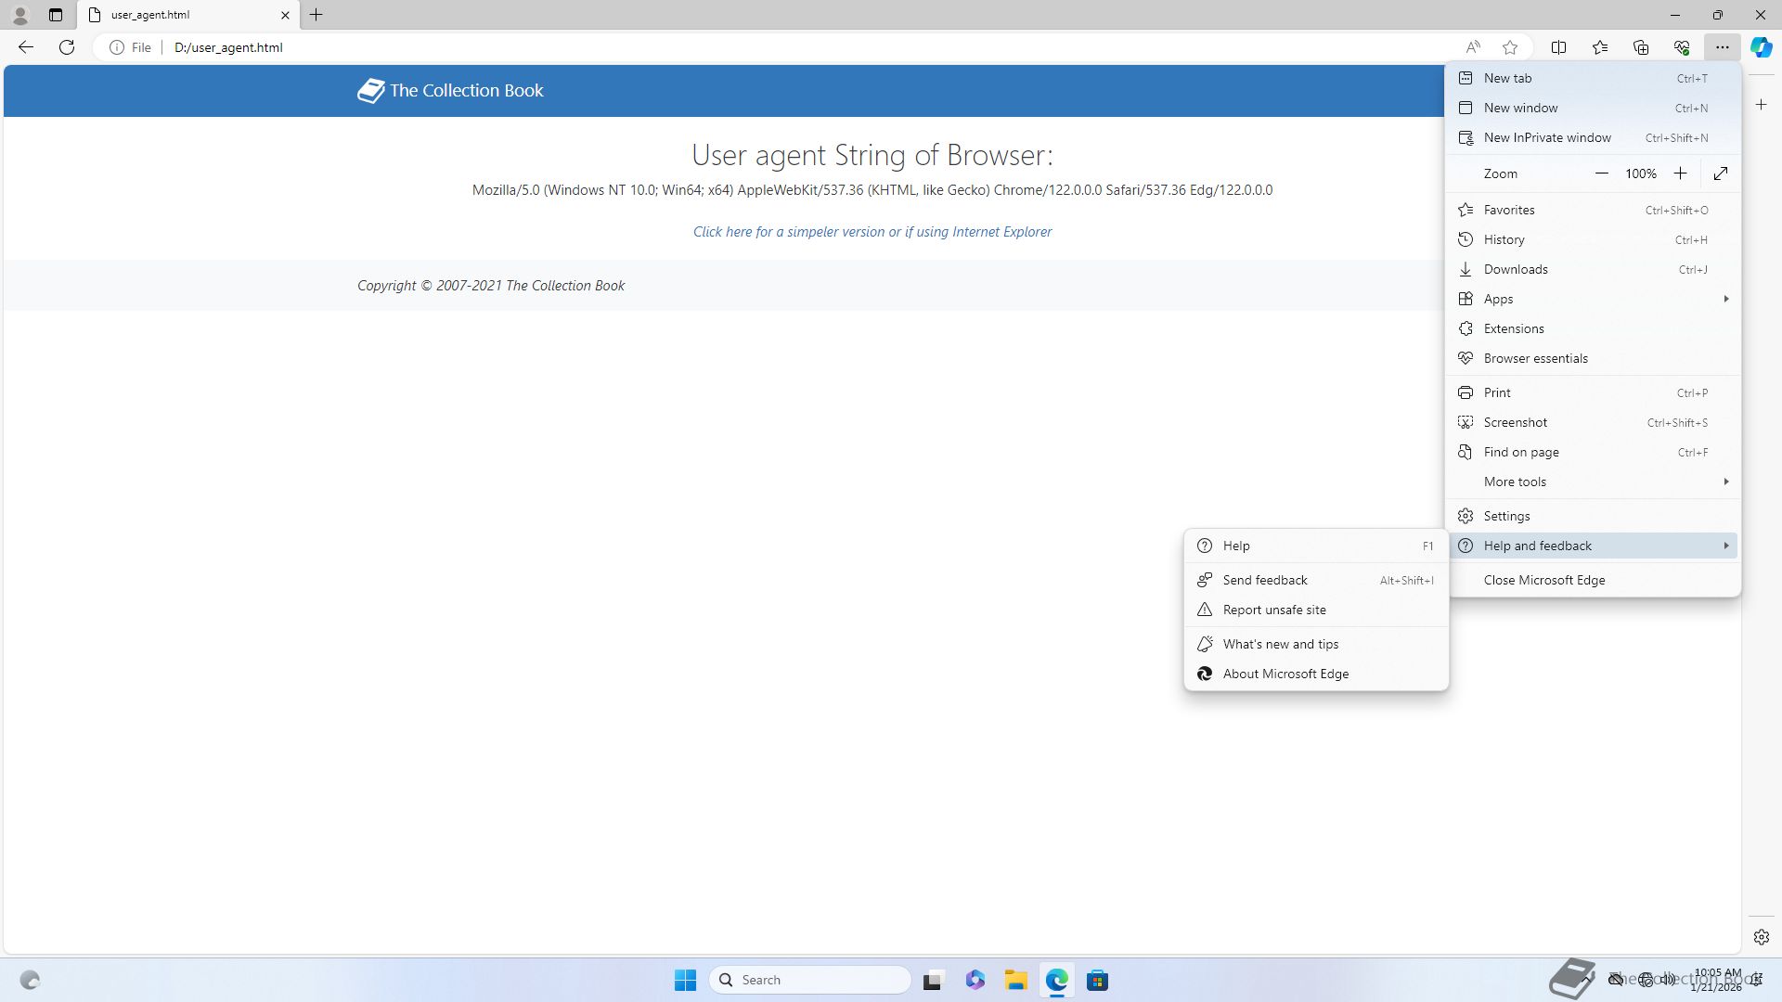Viewport: 1782px width, 1002px height.
Task: Open the Favorites star-list toolbar icon
Action: 1600,47
